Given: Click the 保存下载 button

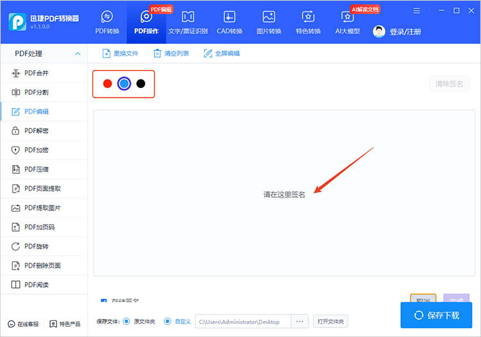Looking at the screenshot, I should point(436,315).
